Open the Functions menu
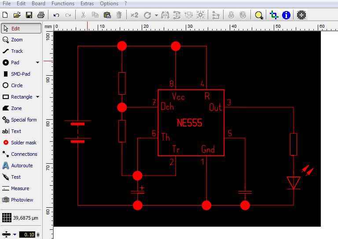 (x=63, y=4)
